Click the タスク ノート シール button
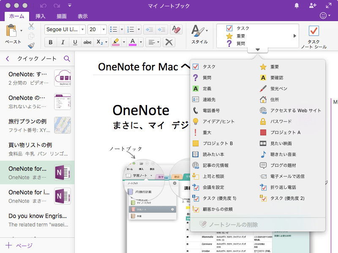Screen dimensions: 338x253 (x=313, y=37)
